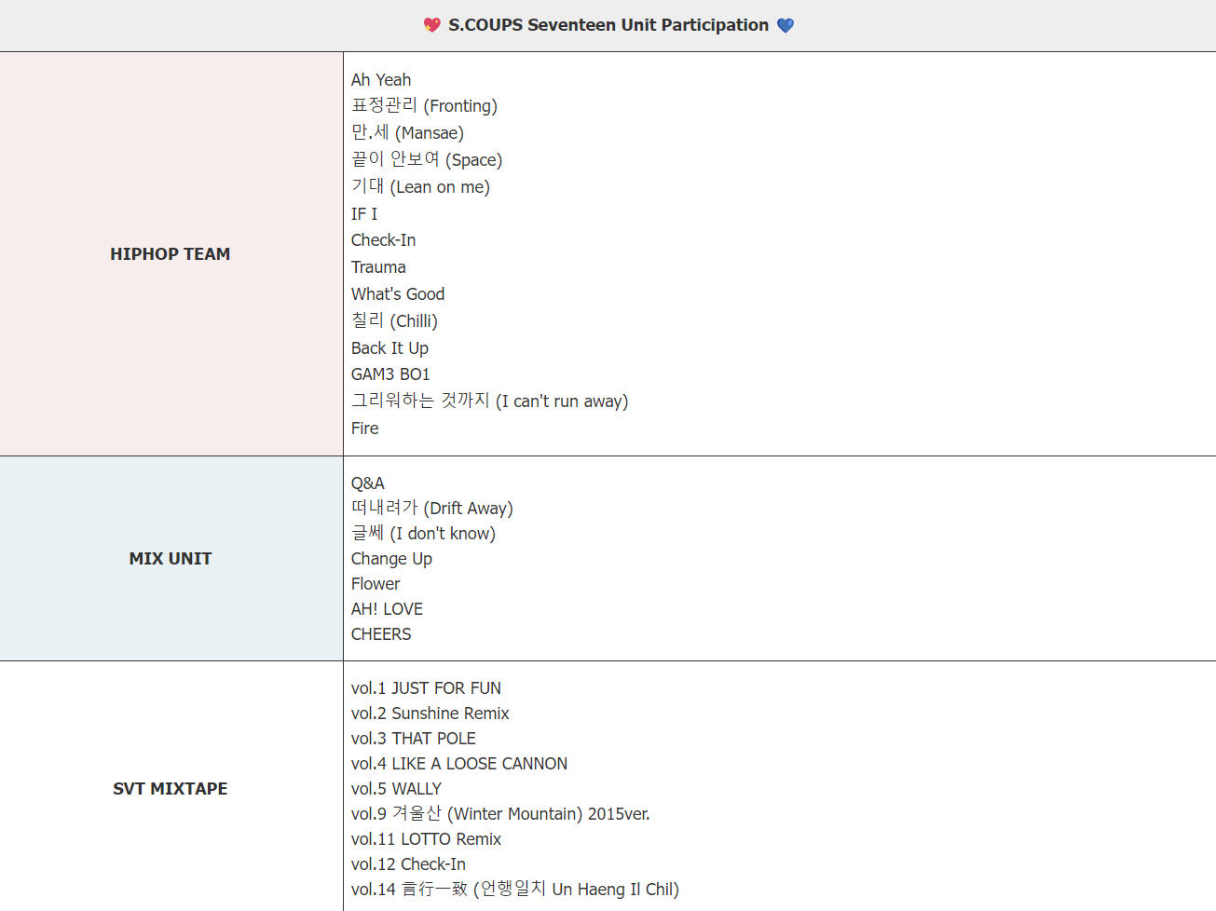Click the blue heart emoji in the title
This screenshot has height=911, width=1216.
[786, 25]
